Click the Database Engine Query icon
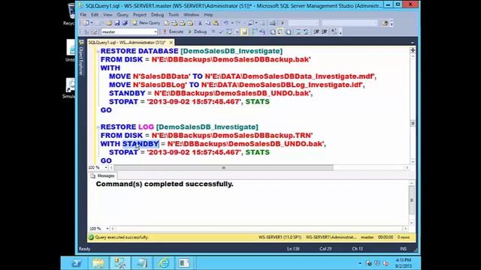 tap(167, 23)
